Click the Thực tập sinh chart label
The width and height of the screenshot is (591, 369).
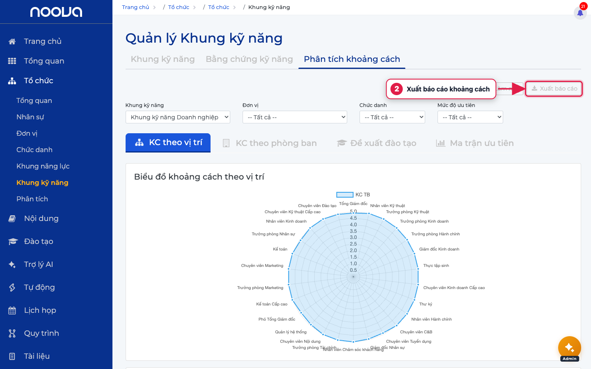tap(436, 266)
